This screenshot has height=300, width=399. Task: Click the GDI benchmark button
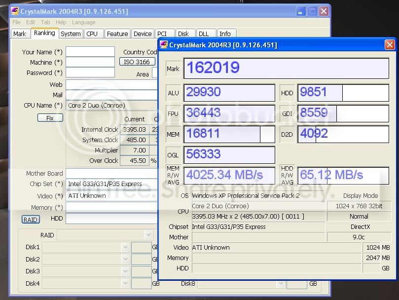[288, 113]
